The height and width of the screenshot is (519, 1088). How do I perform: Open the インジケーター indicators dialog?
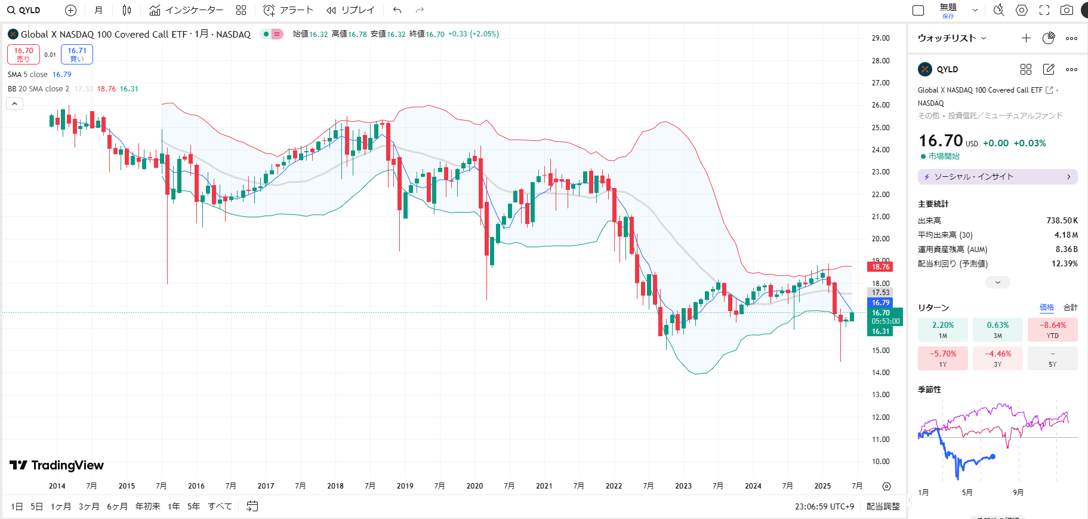tap(186, 10)
